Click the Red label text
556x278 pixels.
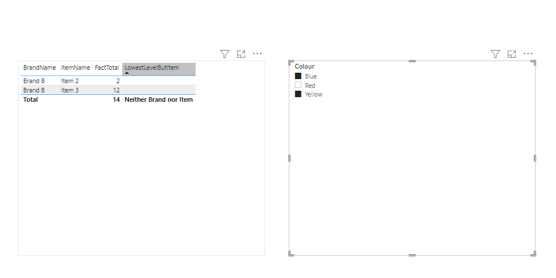[x=310, y=85]
